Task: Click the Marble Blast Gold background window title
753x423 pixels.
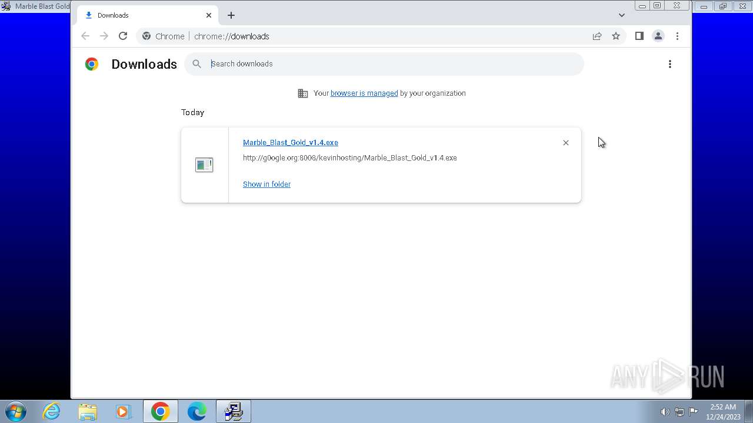Action: (42, 6)
